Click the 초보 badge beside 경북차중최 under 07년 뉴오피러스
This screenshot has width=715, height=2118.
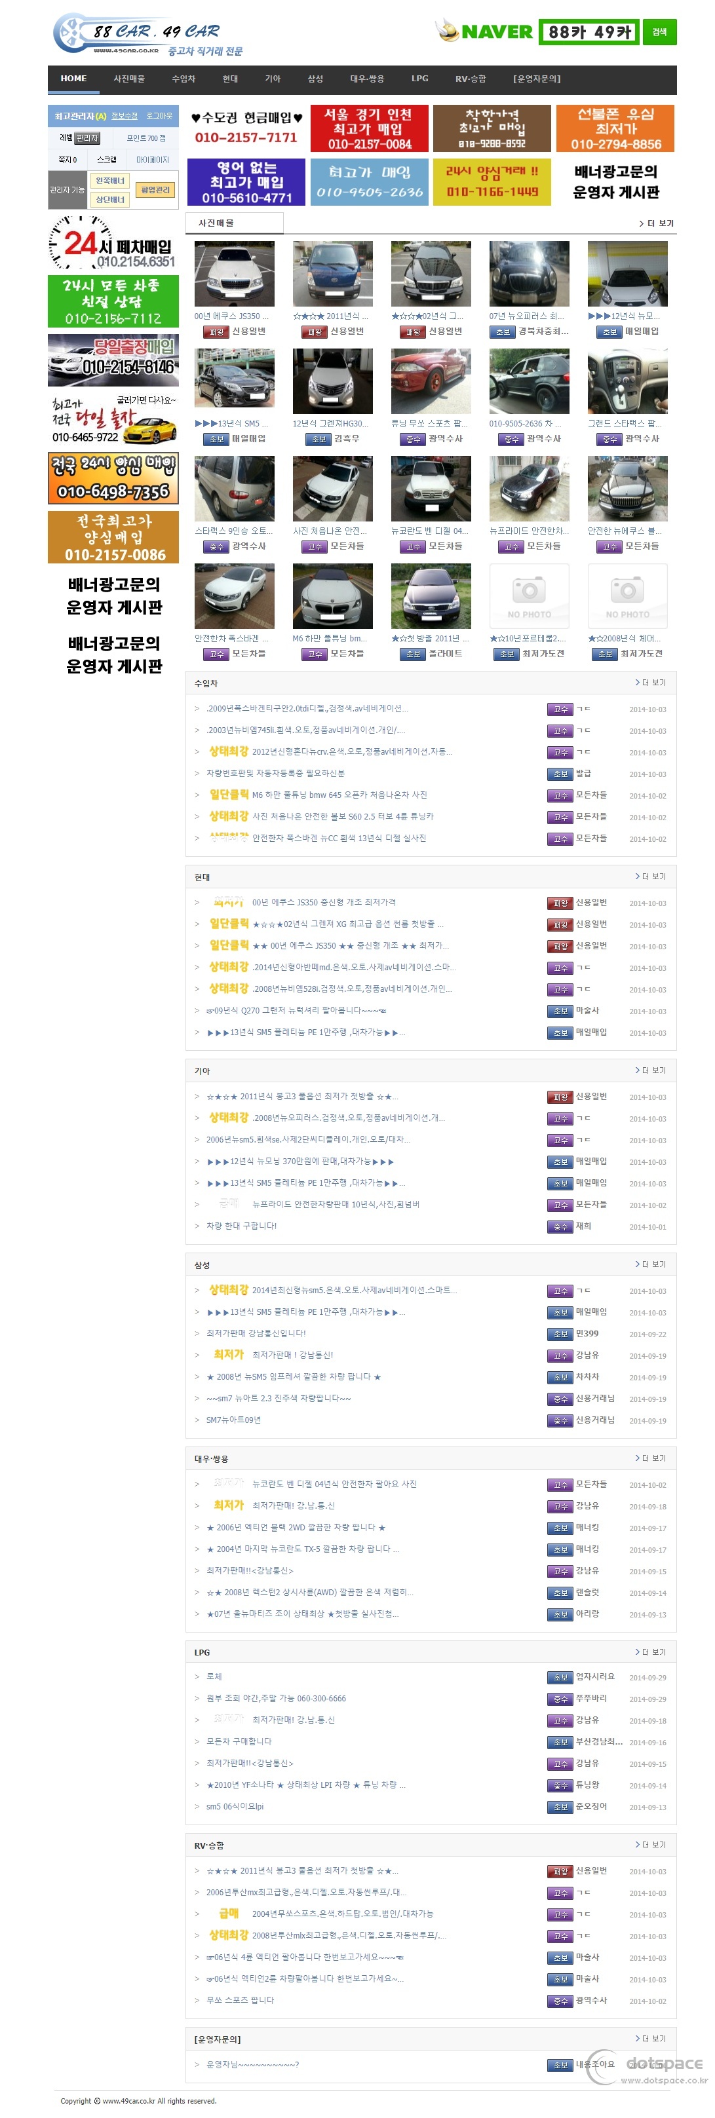(x=502, y=331)
